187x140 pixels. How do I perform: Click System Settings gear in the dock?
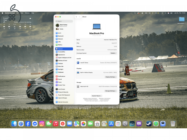pyautogui.click(x=125, y=124)
